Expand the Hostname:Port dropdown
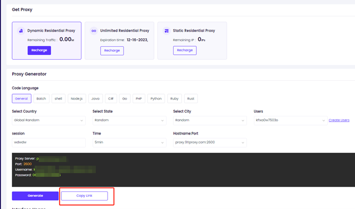Viewport: 355px width, 209px height. [210, 143]
